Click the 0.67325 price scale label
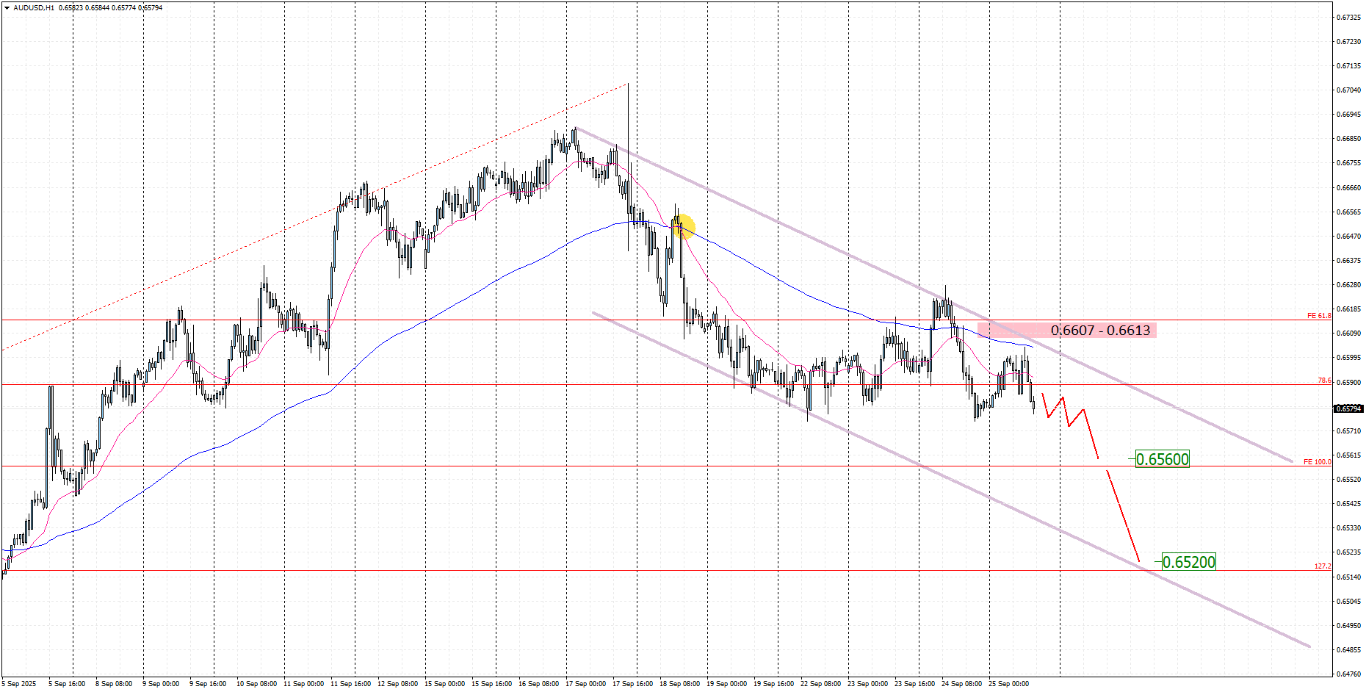Image resolution: width=1366 pixels, height=692 pixels. pyautogui.click(x=1348, y=18)
